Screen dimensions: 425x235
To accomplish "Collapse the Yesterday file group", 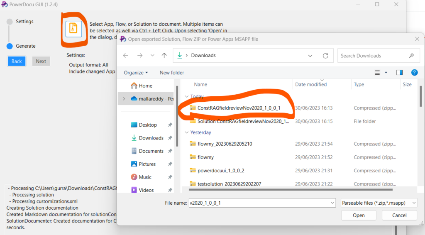I will click(186, 132).
